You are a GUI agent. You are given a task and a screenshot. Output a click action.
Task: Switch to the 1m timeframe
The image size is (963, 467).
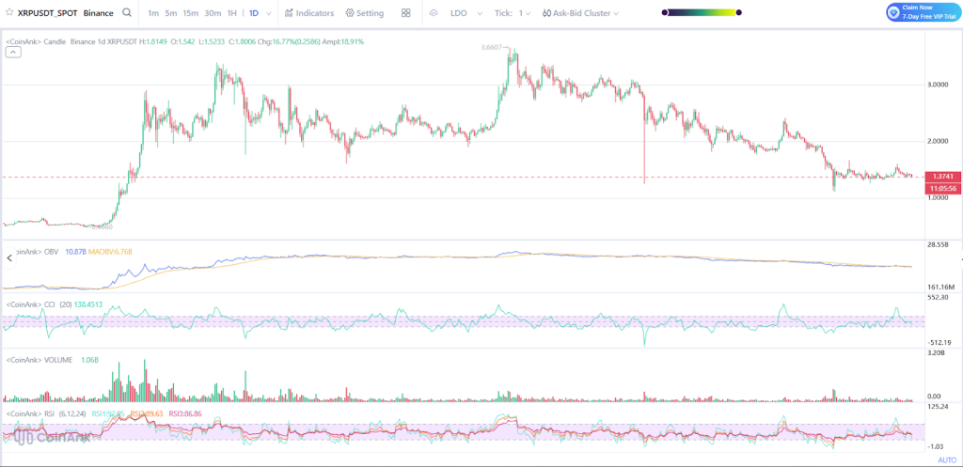click(x=153, y=13)
